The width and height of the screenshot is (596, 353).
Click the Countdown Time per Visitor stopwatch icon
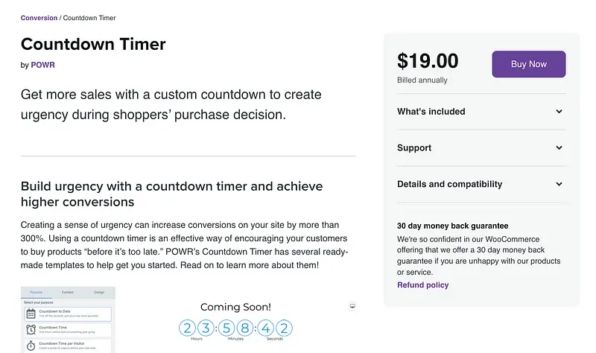click(30, 346)
